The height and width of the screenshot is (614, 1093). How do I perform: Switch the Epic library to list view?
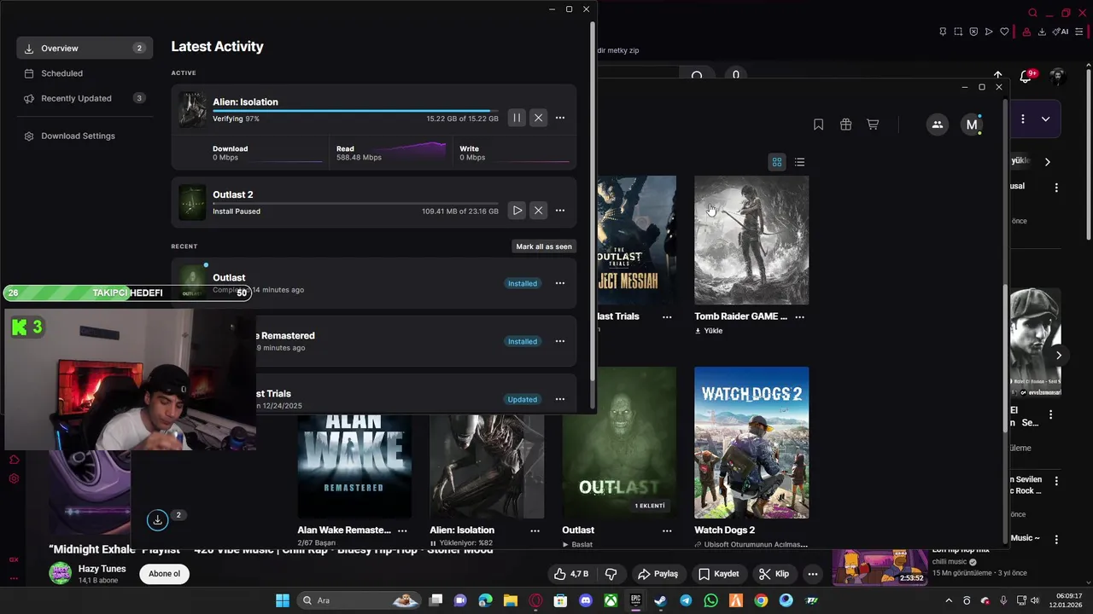click(x=799, y=162)
